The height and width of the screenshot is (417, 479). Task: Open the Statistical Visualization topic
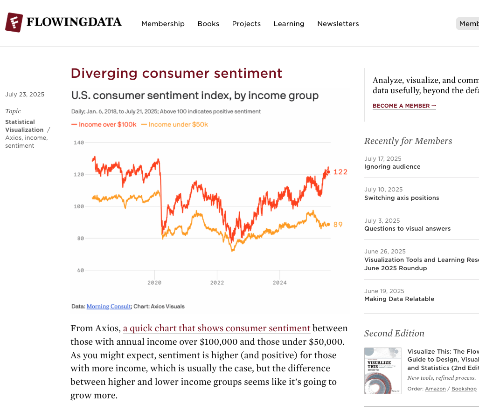coord(24,126)
